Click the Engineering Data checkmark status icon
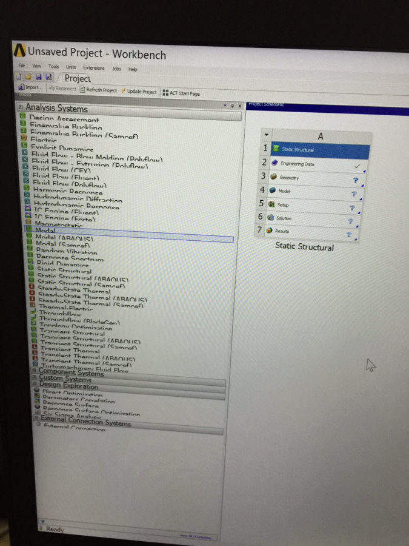Image resolution: width=409 pixels, height=546 pixels. pyautogui.click(x=357, y=166)
